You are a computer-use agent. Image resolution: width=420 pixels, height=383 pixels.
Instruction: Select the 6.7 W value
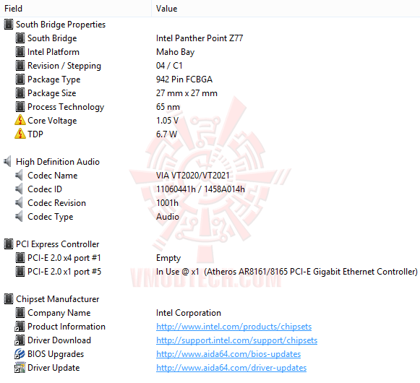click(166, 134)
